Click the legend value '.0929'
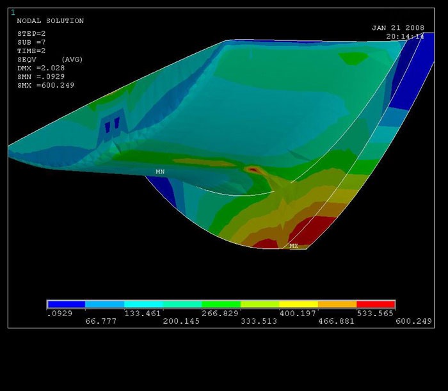The image size is (448, 391). click(60, 314)
